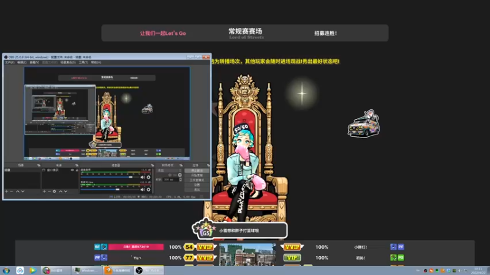Pop out the 混音器 dock panel icon

point(153,165)
